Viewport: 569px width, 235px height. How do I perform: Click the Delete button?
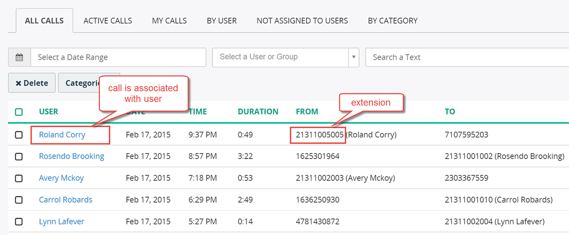point(32,83)
